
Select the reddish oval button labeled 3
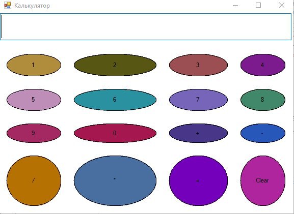(x=198, y=65)
